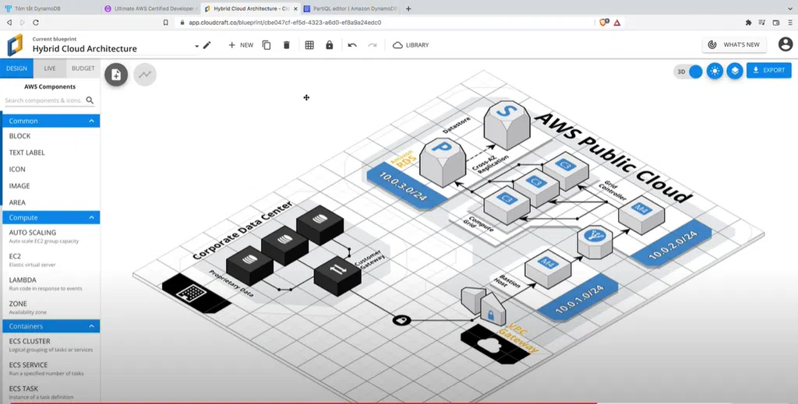This screenshot has height=404, width=798.
Task: Toggle the 3D view switch
Action: [x=688, y=72]
